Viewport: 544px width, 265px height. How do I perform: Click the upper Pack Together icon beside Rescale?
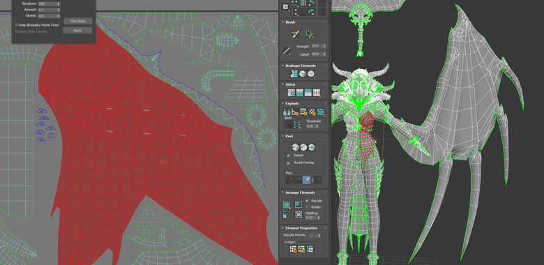pyautogui.click(x=299, y=204)
